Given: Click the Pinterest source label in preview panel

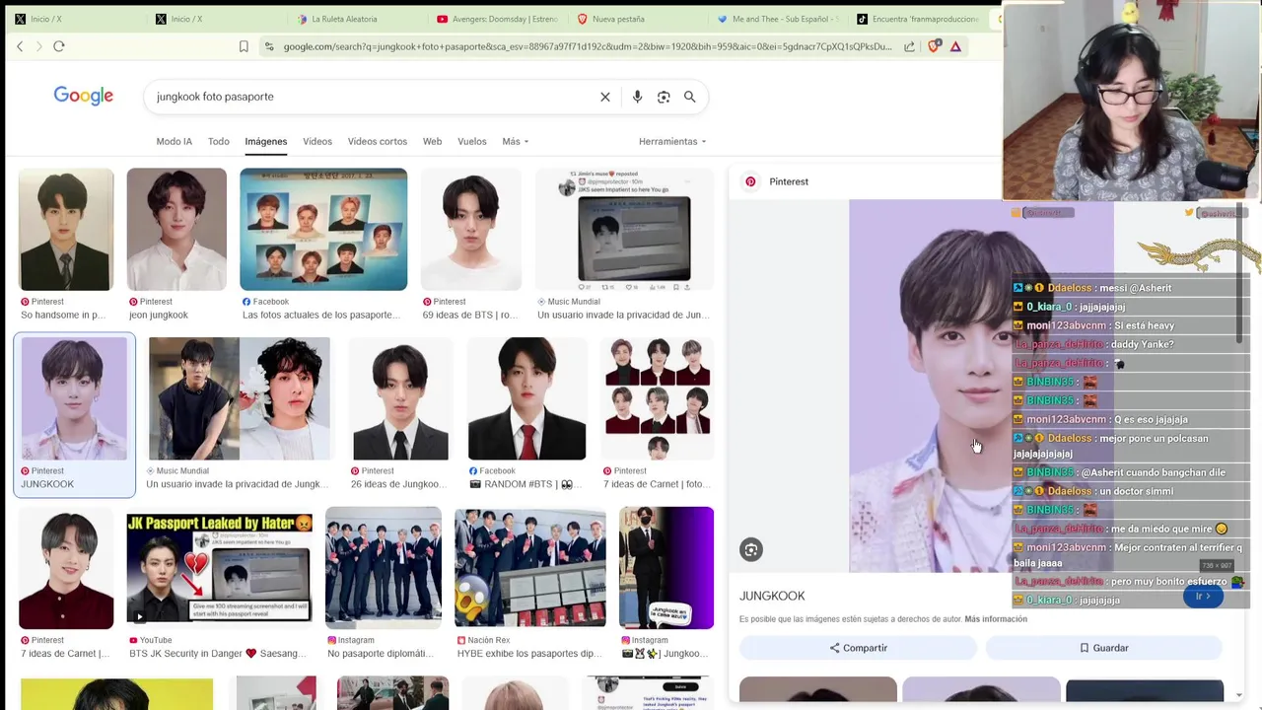Looking at the screenshot, I should [789, 181].
